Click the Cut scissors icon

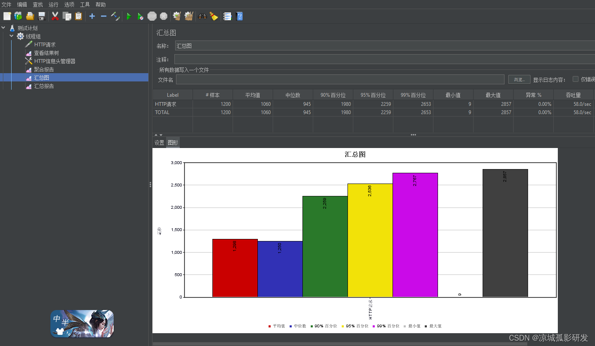click(55, 16)
